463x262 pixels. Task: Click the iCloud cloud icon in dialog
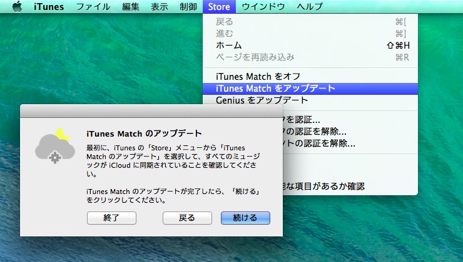tap(55, 146)
